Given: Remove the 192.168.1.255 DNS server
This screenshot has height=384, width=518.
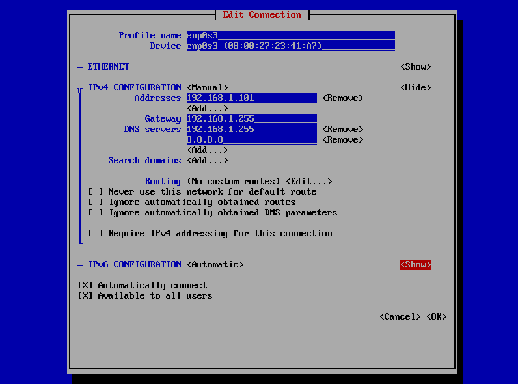Looking at the screenshot, I should pyautogui.click(x=342, y=129).
